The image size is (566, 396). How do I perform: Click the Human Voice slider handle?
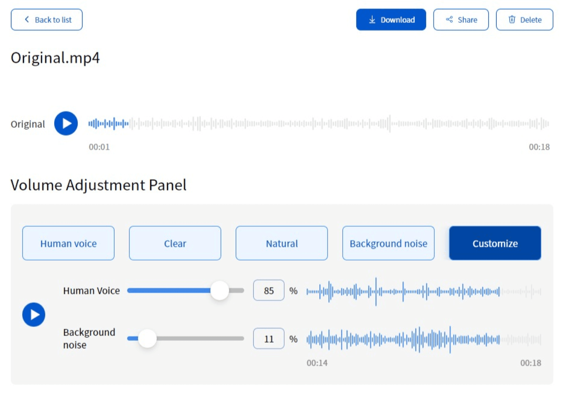tap(219, 291)
